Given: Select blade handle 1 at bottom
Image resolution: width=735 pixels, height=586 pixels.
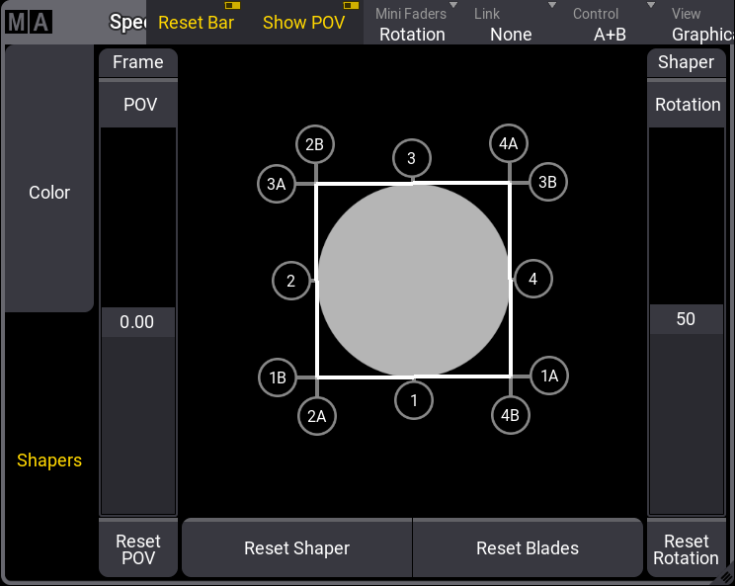Looking at the screenshot, I should (413, 400).
